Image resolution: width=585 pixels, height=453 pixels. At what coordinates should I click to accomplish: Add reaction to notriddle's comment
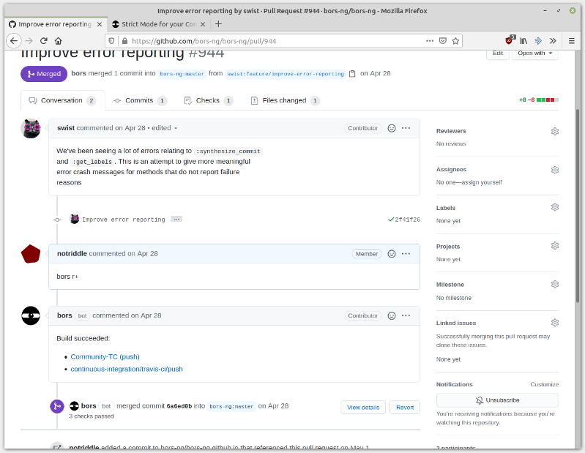392,254
